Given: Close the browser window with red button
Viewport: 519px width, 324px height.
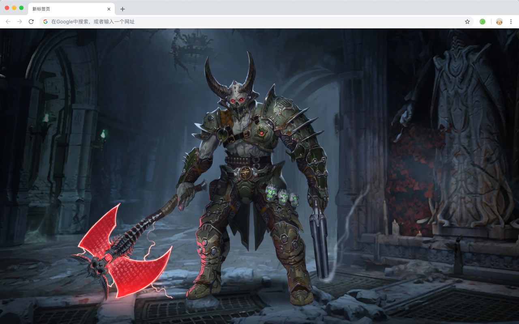Looking at the screenshot, I should [7, 8].
